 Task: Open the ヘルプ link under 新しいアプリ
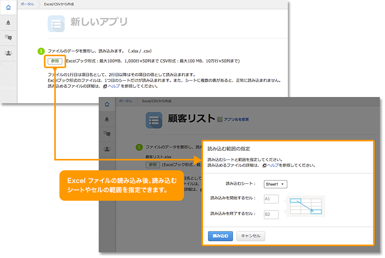coord(113,86)
